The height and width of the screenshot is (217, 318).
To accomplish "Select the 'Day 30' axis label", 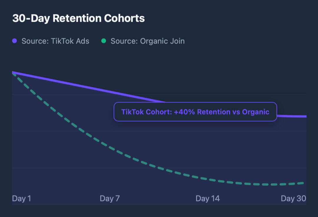I will click(x=293, y=198).
